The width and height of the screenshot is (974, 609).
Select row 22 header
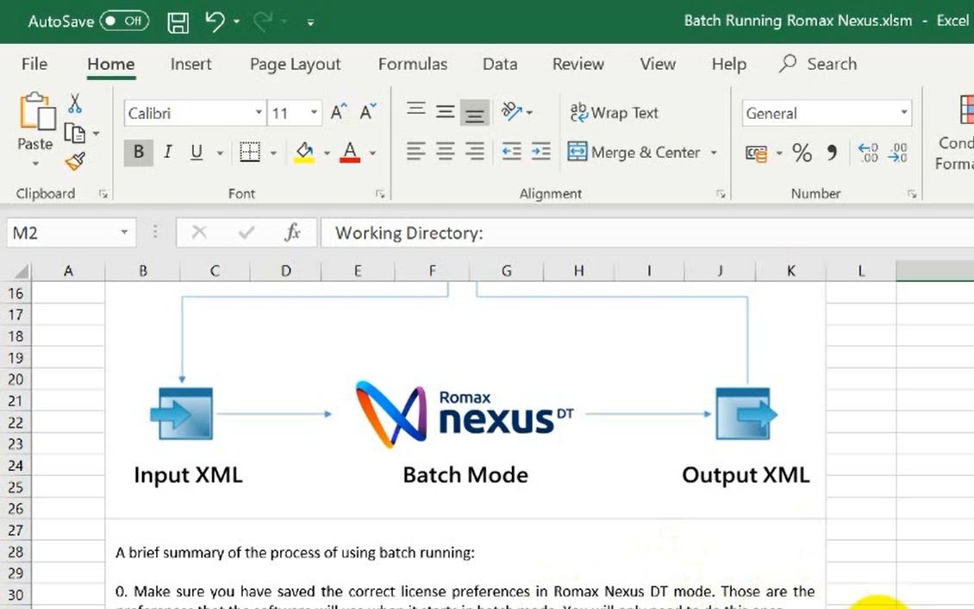pos(16,423)
